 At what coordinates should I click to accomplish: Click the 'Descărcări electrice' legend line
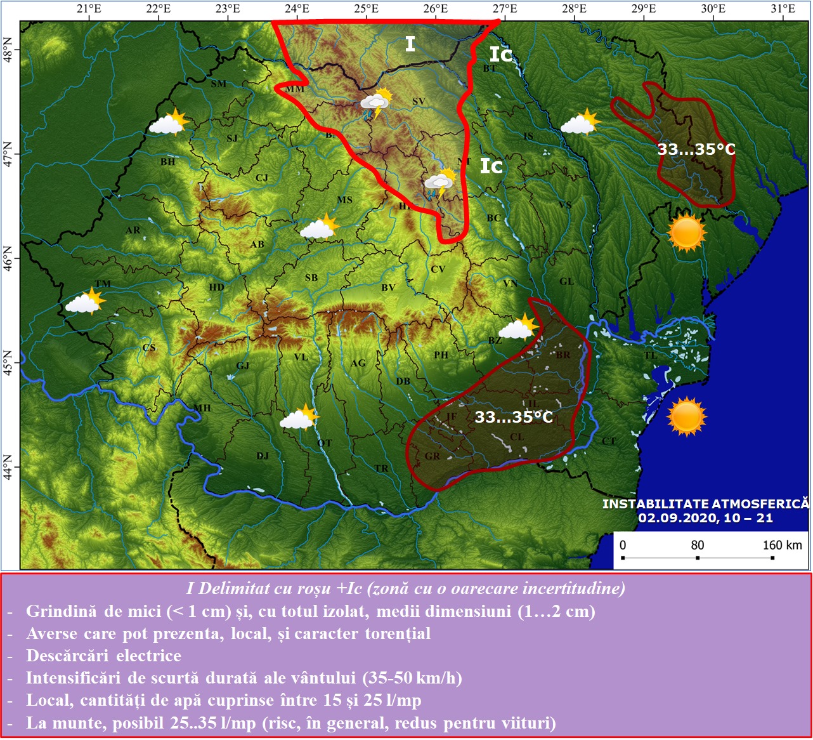103,656
